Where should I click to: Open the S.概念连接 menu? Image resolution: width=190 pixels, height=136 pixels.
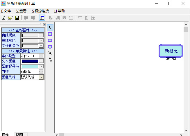[x=40, y=11]
